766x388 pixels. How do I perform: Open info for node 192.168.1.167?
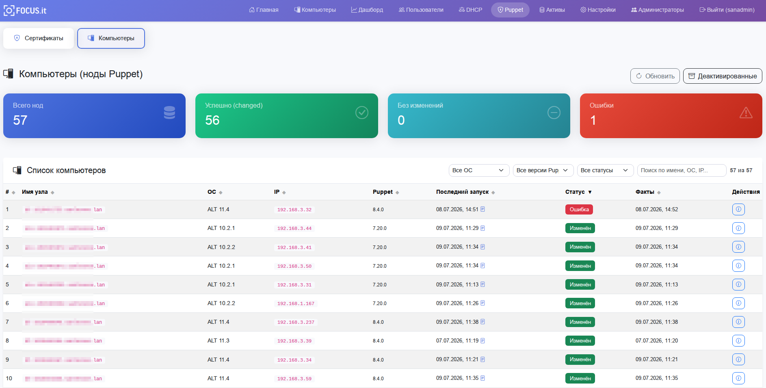coord(738,303)
